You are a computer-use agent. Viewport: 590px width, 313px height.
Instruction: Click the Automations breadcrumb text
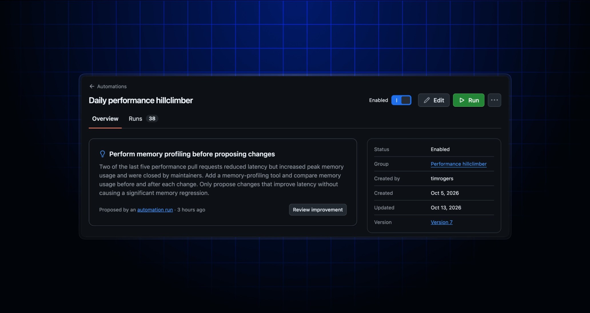112,86
